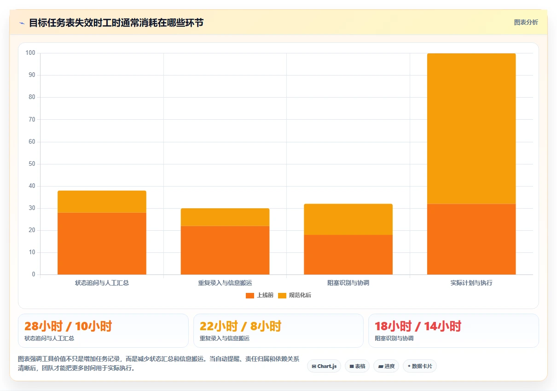Click the 规范化后 bar segment for 重复录入与信息搬运
This screenshot has width=557, height=391.
pyautogui.click(x=225, y=217)
